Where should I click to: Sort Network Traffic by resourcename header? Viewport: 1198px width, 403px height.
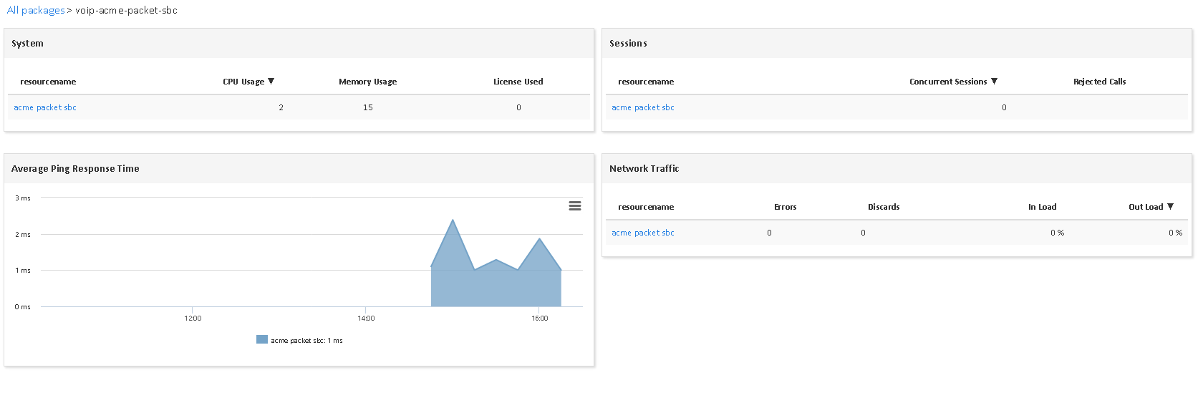coord(646,207)
